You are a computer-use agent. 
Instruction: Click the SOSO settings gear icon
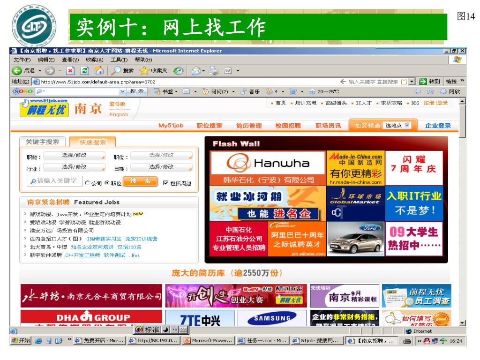coord(430,91)
